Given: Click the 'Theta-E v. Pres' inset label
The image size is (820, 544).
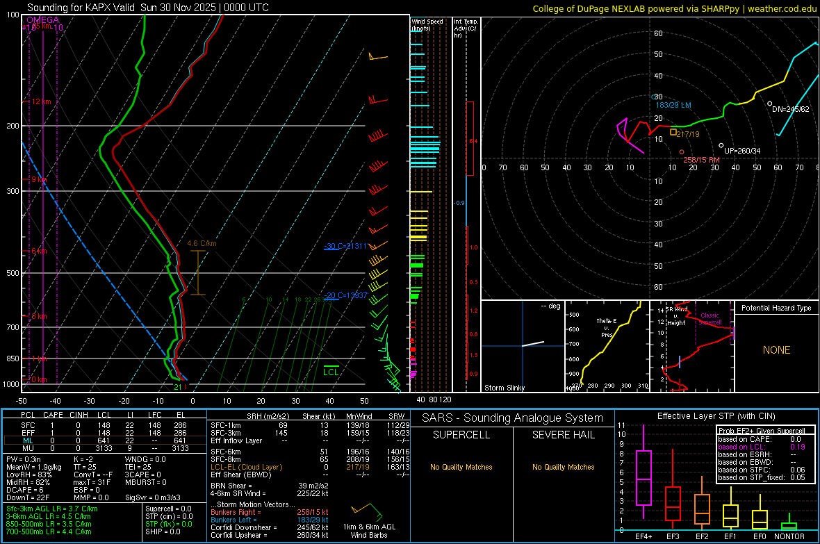Looking at the screenshot, I should [606, 327].
